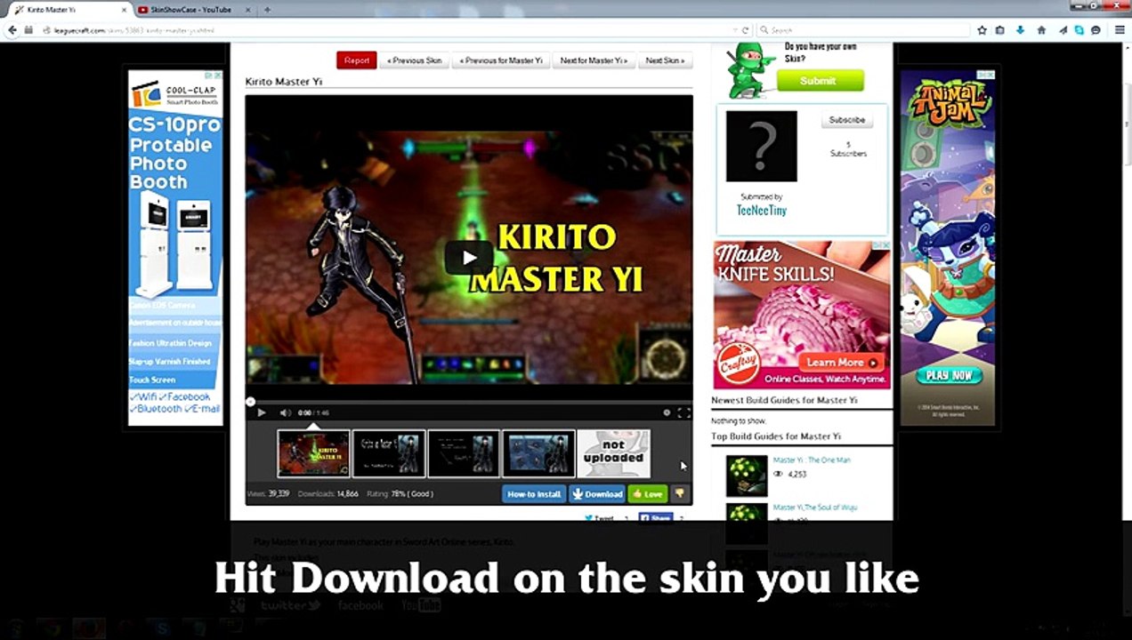Close the SkinShowCase YouTube tab

(248, 10)
